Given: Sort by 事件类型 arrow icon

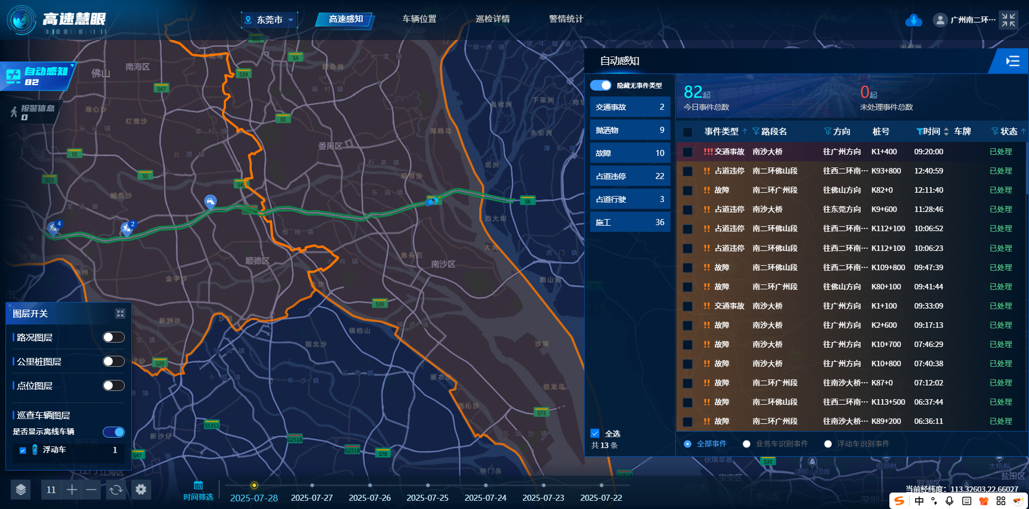Looking at the screenshot, I should coord(745,131).
